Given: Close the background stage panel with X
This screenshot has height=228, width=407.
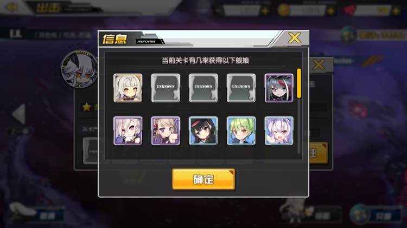Looking at the screenshot, I should [319, 65].
